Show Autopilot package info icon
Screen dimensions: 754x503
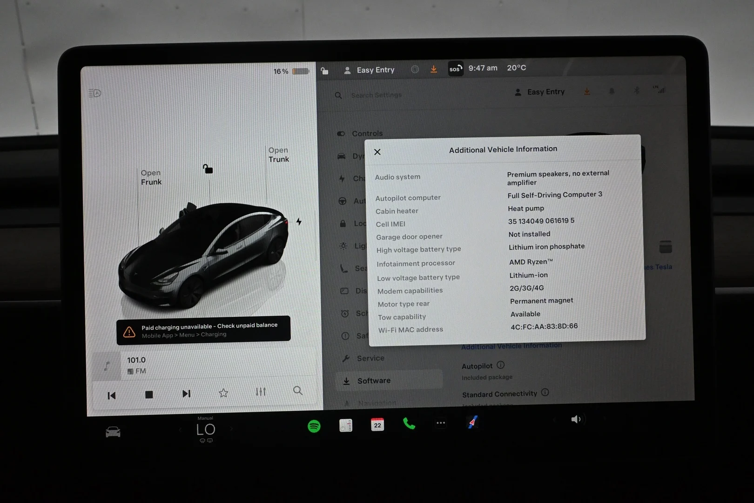tap(501, 365)
